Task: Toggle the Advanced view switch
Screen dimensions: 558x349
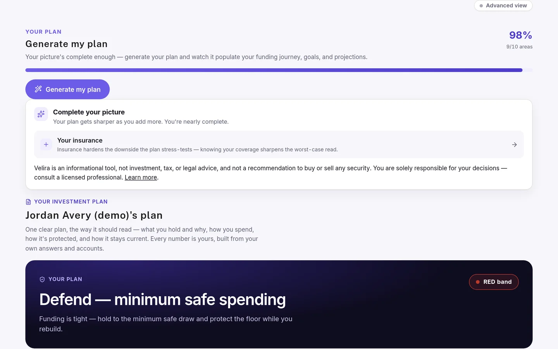Action: (503, 5)
